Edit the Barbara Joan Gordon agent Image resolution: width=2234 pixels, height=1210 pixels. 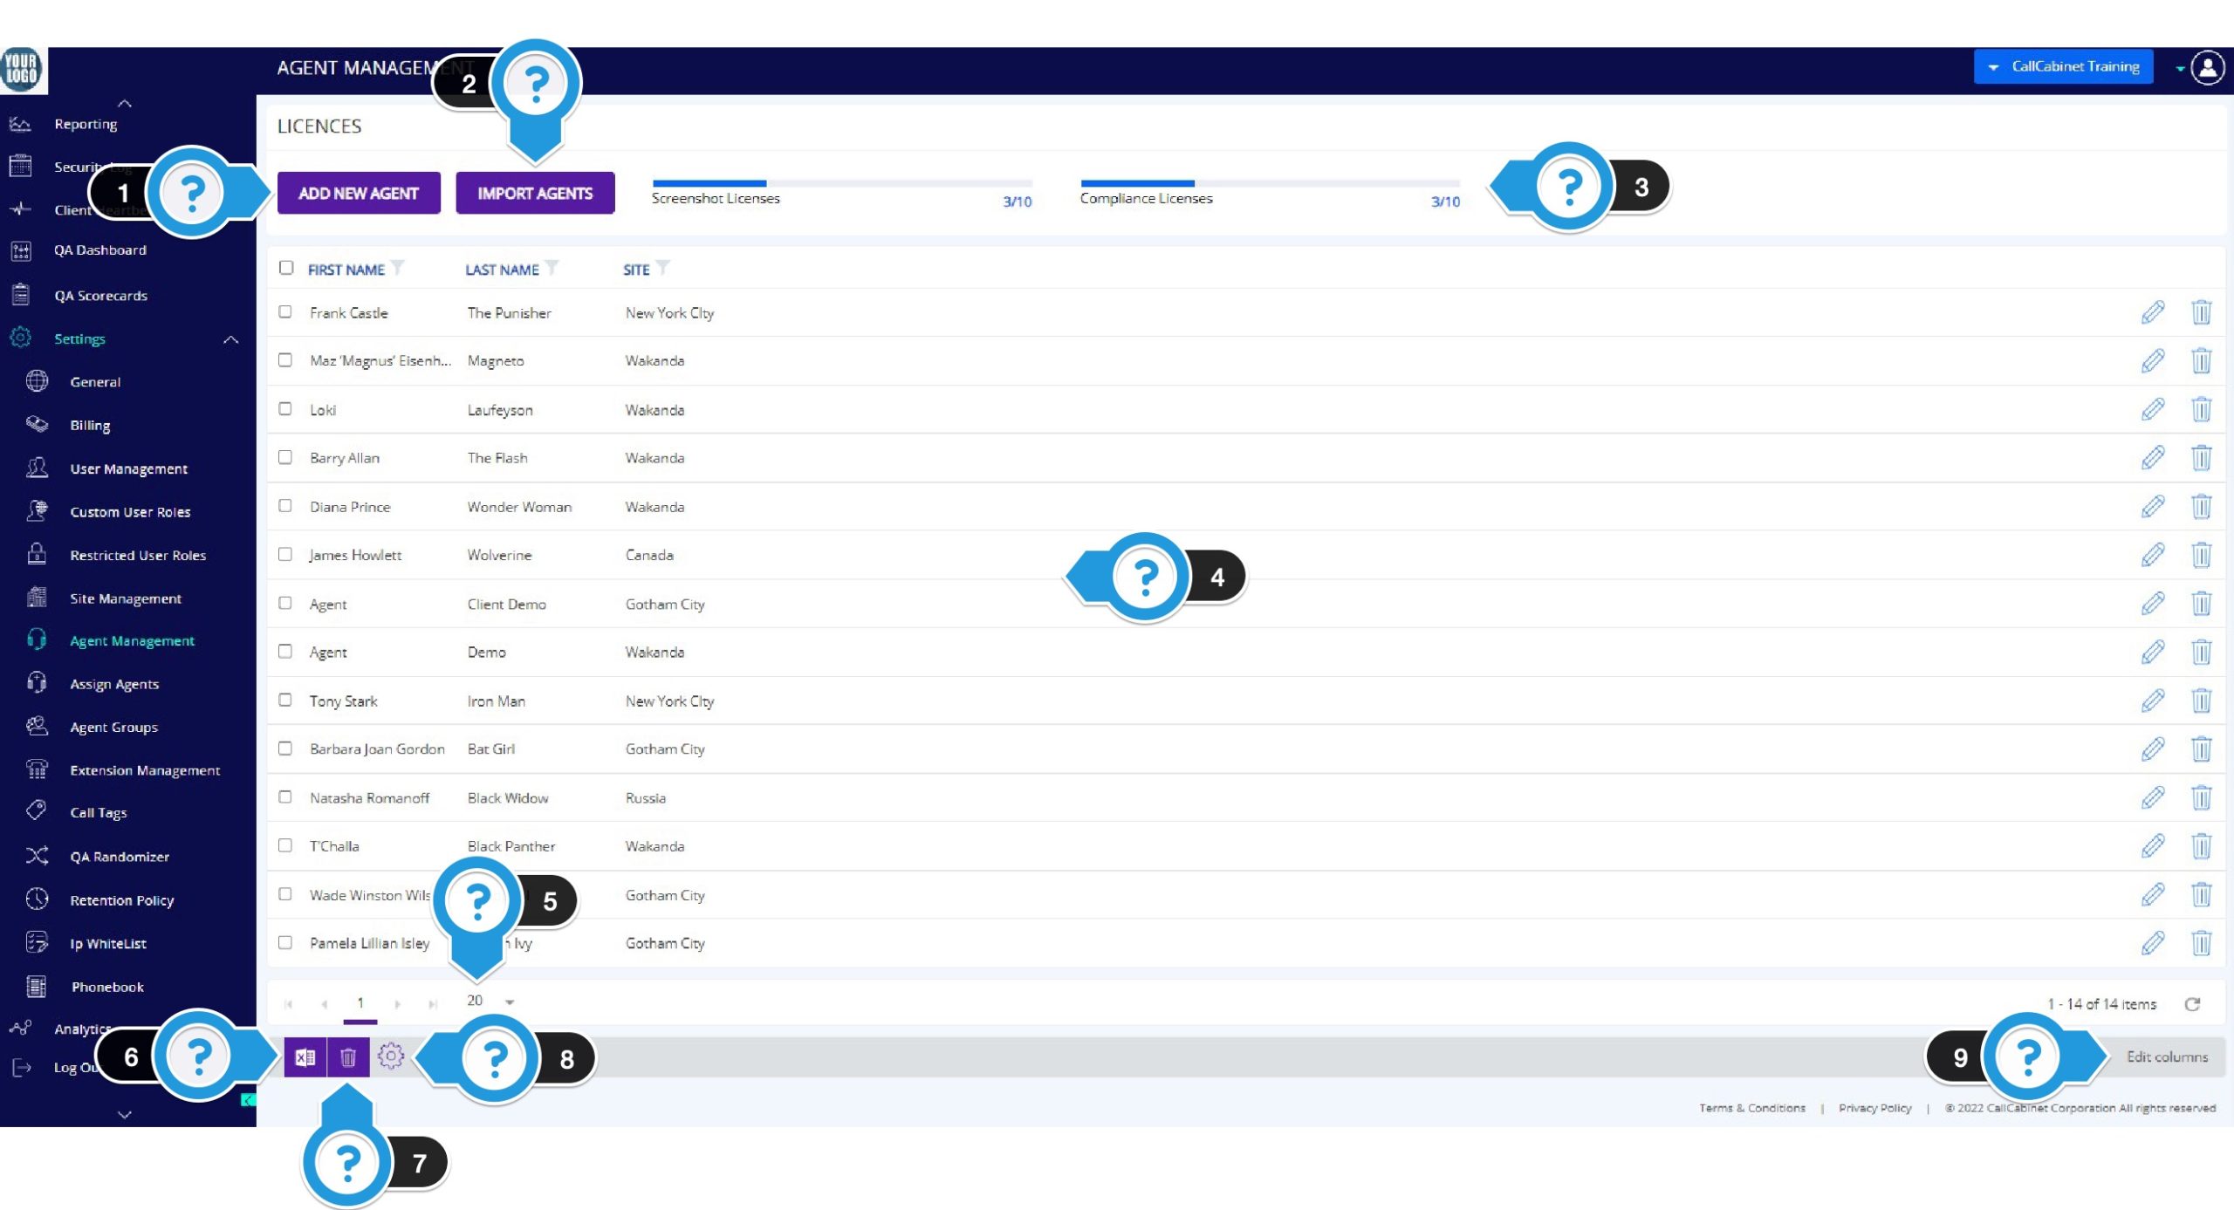tap(2152, 749)
